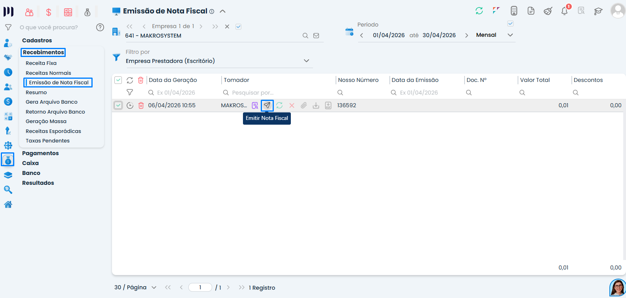Click the blue dollar coin icon in the left sidebar
This screenshot has width=626, height=298.
[8, 101]
